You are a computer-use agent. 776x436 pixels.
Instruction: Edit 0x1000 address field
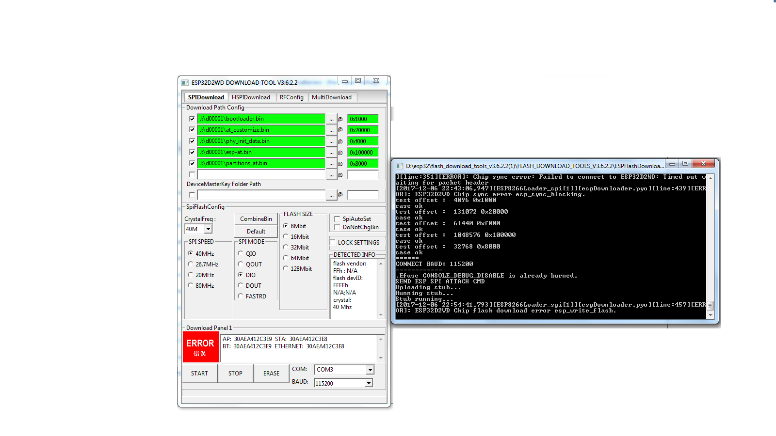click(x=363, y=119)
